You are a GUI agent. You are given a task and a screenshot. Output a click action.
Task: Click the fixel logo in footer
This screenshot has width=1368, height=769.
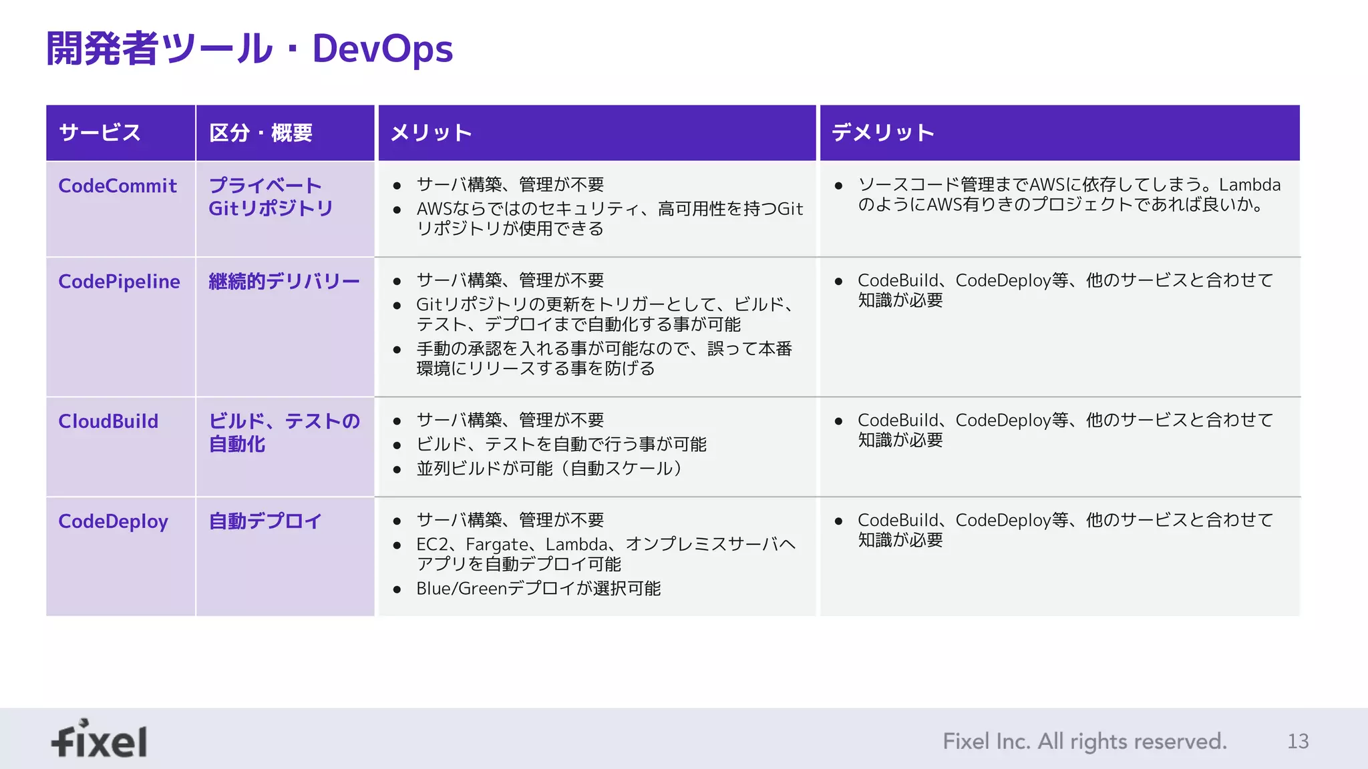click(x=100, y=740)
